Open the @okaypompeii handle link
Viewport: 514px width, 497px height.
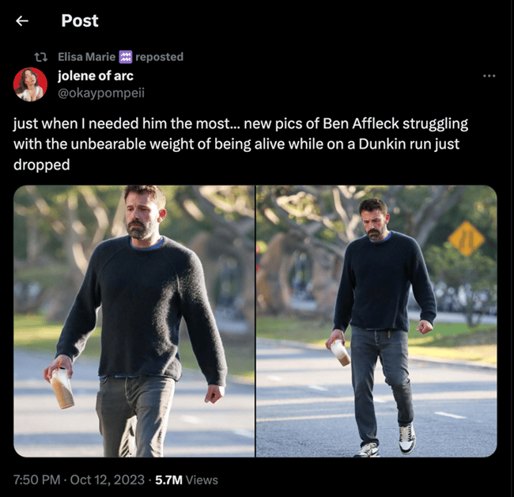[101, 92]
